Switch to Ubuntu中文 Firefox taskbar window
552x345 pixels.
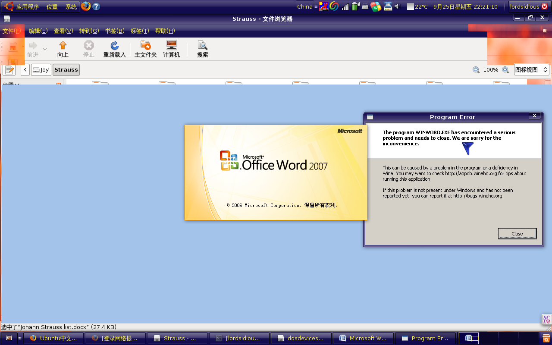53,339
